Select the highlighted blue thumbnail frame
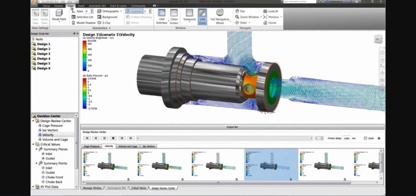 (x=271, y=164)
